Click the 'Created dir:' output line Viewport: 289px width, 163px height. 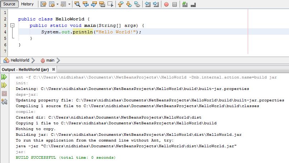click(x=109, y=117)
